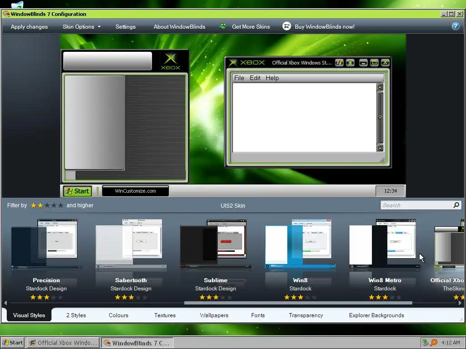
Task: Click the Help menu in the preview window
Action: pyautogui.click(x=272, y=78)
